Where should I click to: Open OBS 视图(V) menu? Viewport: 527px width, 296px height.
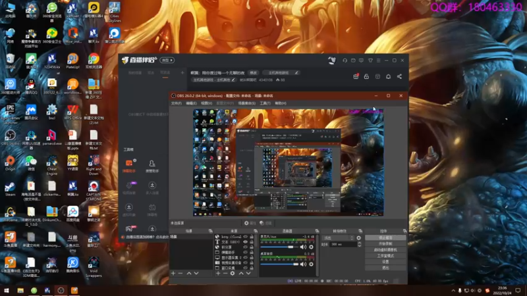coord(206,103)
